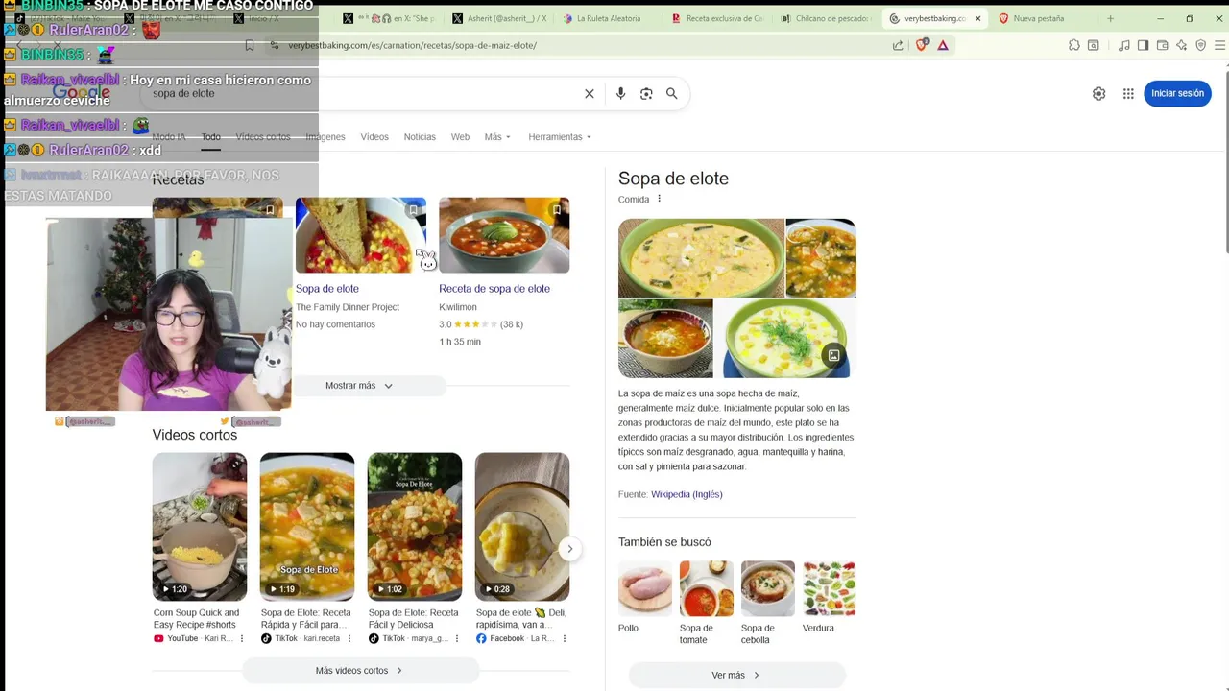1229x691 pixels.
Task: Expand the Más search filter dropdown
Action: (x=497, y=137)
